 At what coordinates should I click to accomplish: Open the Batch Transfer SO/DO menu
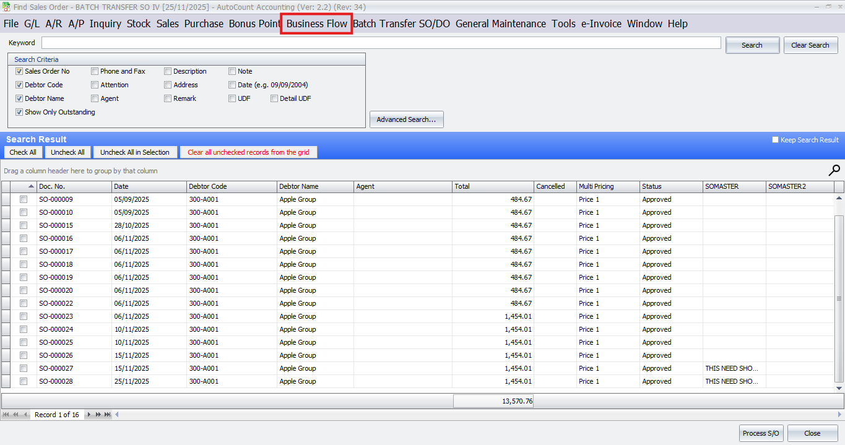coord(402,24)
